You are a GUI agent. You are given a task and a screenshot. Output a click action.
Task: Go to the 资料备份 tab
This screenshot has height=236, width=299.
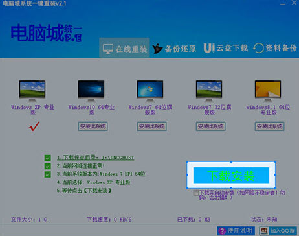(275, 48)
